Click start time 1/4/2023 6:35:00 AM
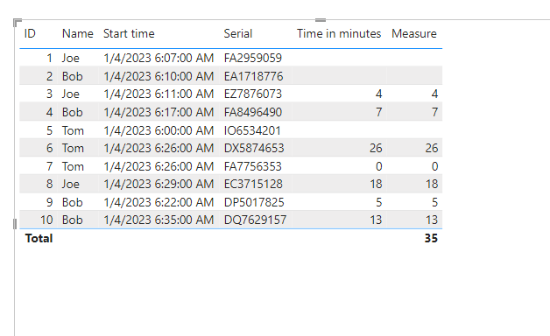This screenshot has height=336, width=550. (159, 220)
